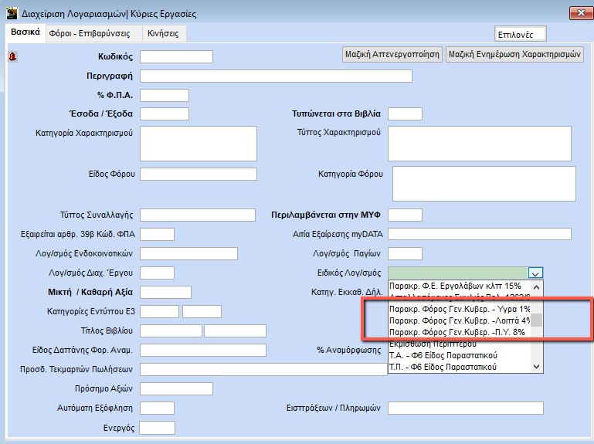
Task: Focus the % Φ.Π.Α. field
Action: (164, 95)
